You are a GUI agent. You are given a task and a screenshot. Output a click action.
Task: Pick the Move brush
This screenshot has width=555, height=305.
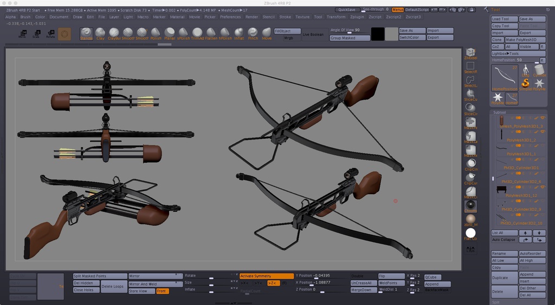[x=267, y=34]
